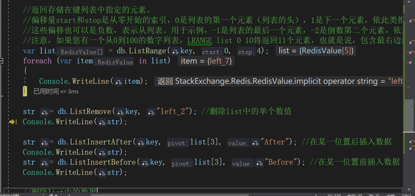Click the comment '//删除list中的单个数值'
The image size is (415, 196).
pyautogui.click(x=246, y=111)
